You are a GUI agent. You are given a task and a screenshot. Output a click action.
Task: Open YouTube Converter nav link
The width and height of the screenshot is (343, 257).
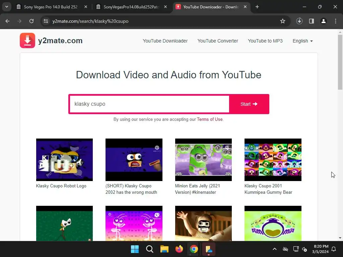(x=218, y=41)
